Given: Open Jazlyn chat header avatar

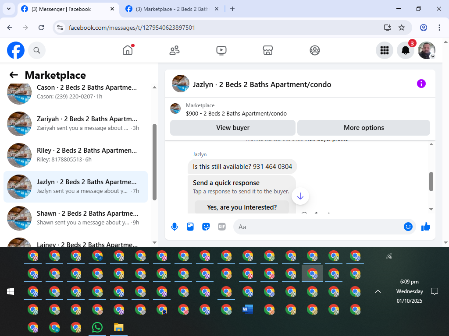Looking at the screenshot, I should tap(180, 84).
